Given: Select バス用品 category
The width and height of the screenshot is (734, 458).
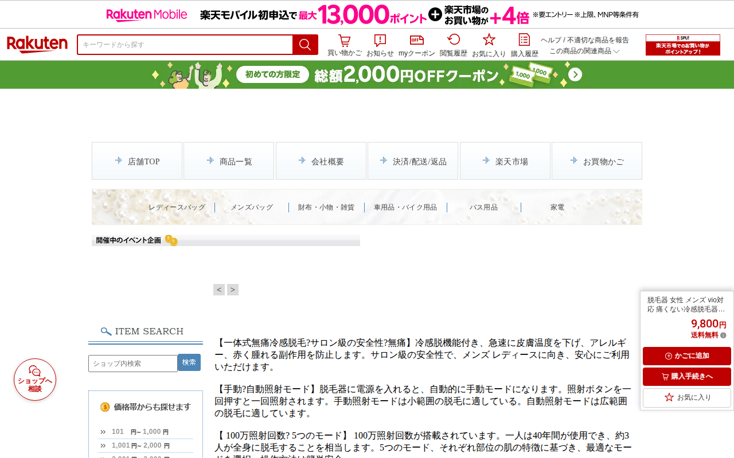Looking at the screenshot, I should (x=483, y=207).
